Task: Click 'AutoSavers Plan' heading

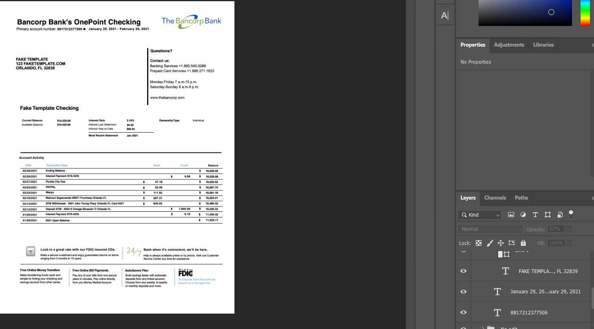Action: (x=137, y=270)
